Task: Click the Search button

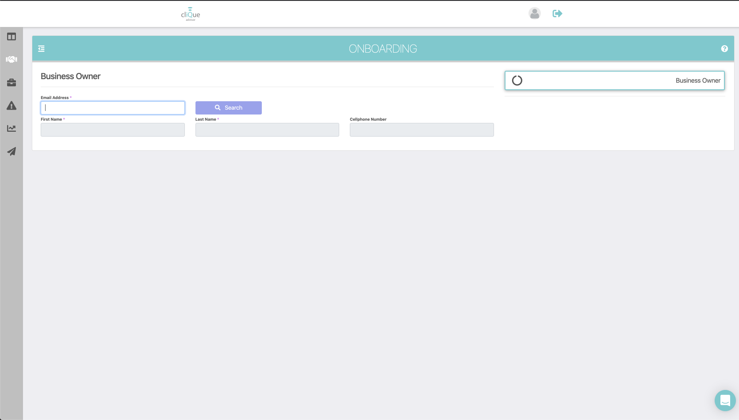Action: (x=229, y=108)
